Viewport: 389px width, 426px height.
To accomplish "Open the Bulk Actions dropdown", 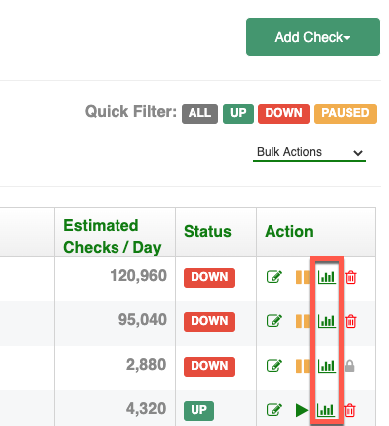I will pyautogui.click(x=309, y=152).
